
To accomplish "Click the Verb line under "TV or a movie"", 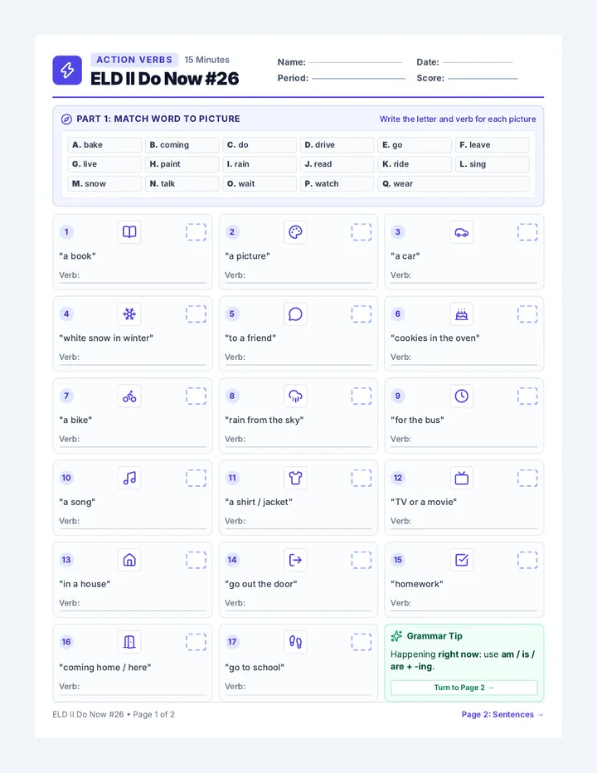I will (464, 522).
